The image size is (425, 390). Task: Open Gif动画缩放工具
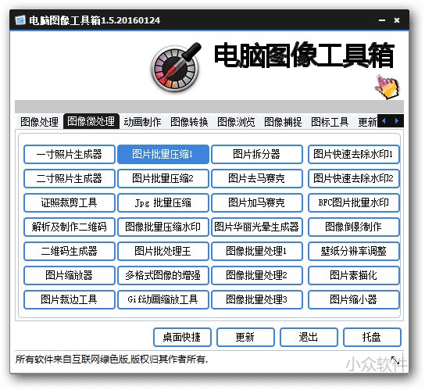[163, 299]
